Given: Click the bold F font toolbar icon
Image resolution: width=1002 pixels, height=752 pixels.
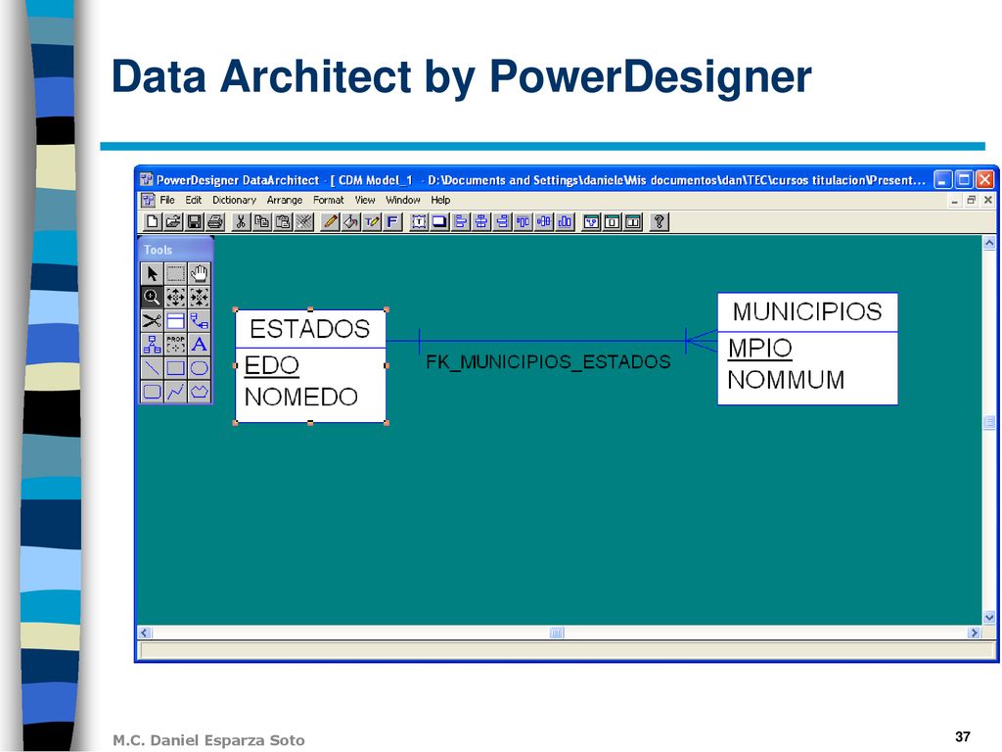Looking at the screenshot, I should tap(392, 222).
